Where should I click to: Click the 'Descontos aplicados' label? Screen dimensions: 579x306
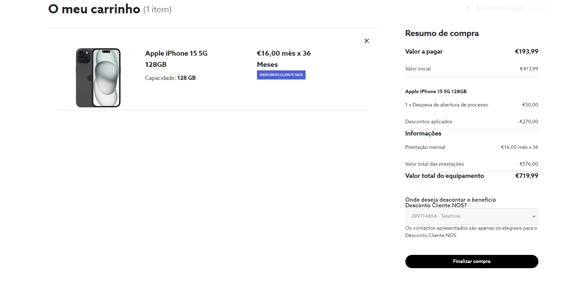point(429,121)
